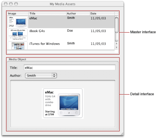156x139 pixels.
Task: Click the scrollbar down arrow
Action: (x=117, y=47)
